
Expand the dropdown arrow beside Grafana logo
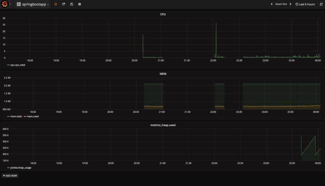pos(10,4)
